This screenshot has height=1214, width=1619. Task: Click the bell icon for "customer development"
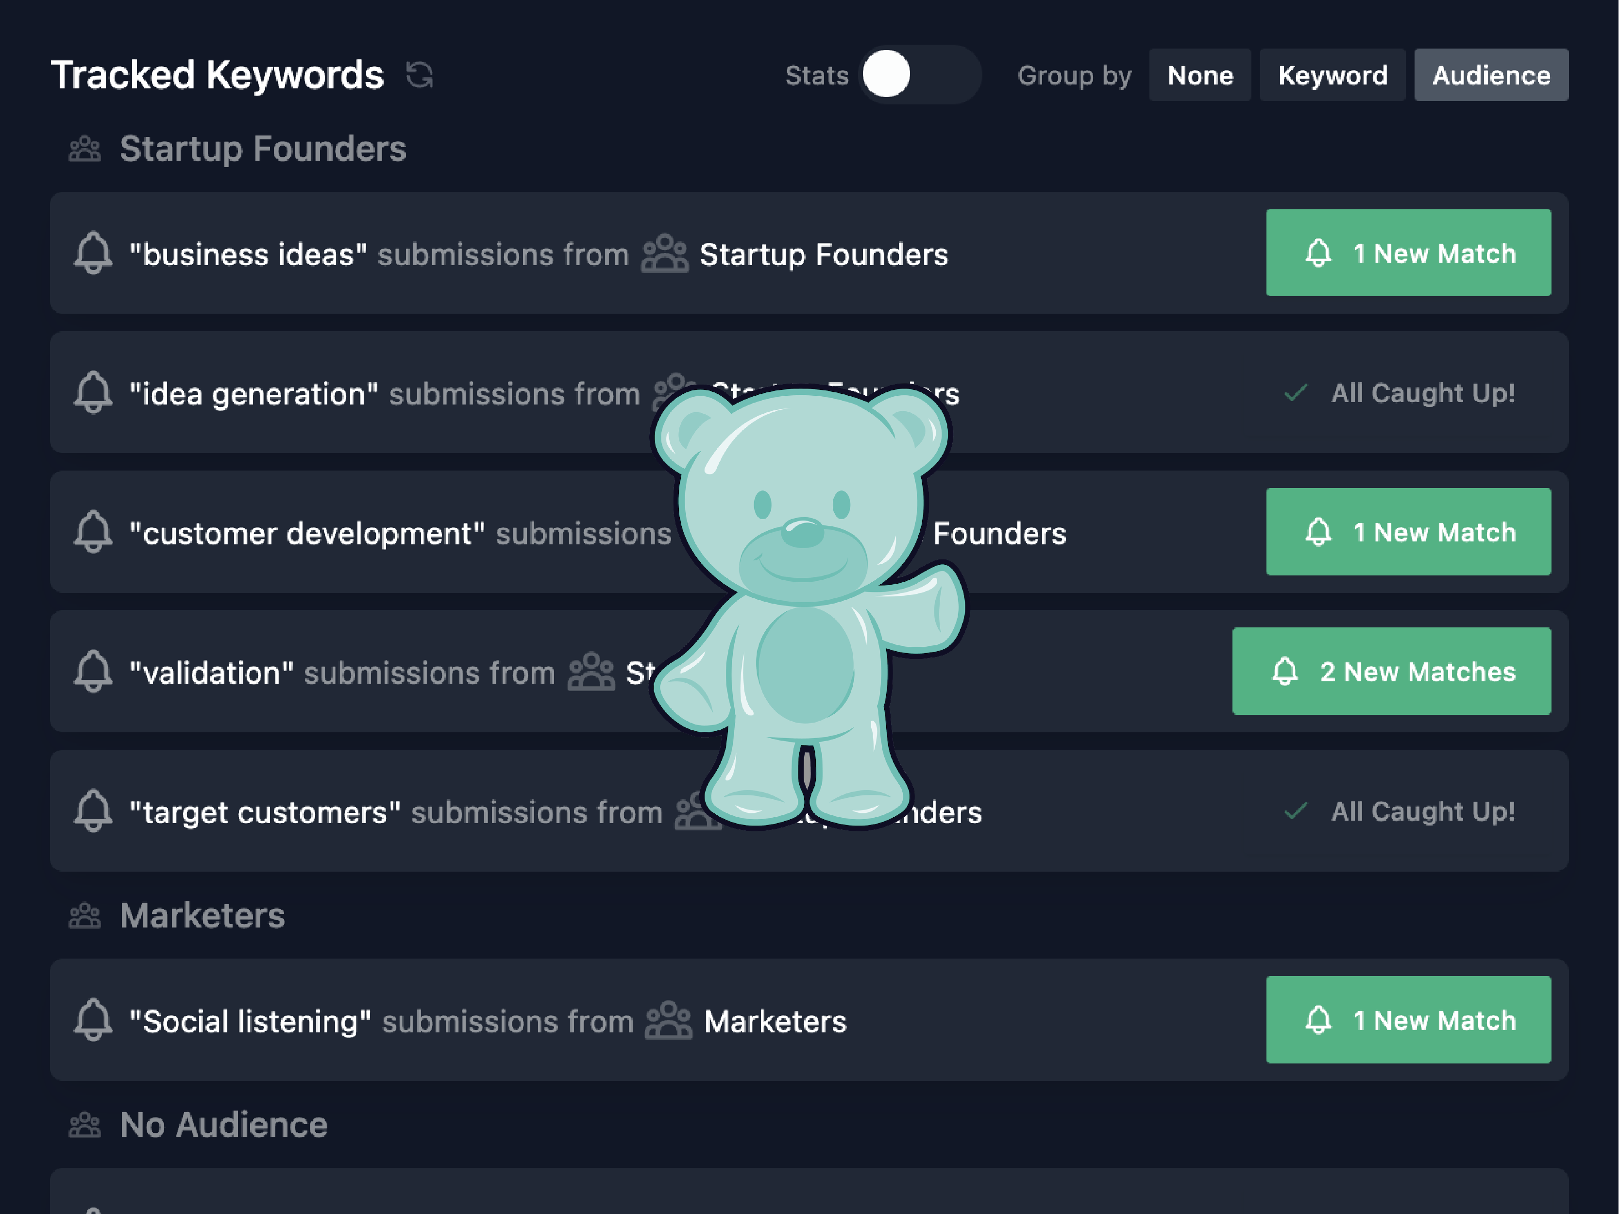coord(94,532)
